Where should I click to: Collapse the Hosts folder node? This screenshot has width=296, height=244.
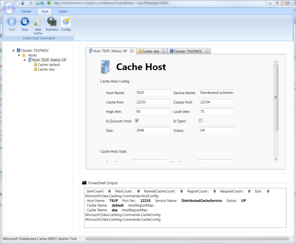click(x=19, y=55)
